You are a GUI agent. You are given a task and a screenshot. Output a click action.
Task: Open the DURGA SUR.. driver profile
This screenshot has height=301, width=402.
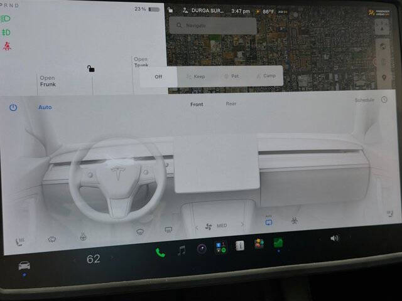(x=203, y=11)
